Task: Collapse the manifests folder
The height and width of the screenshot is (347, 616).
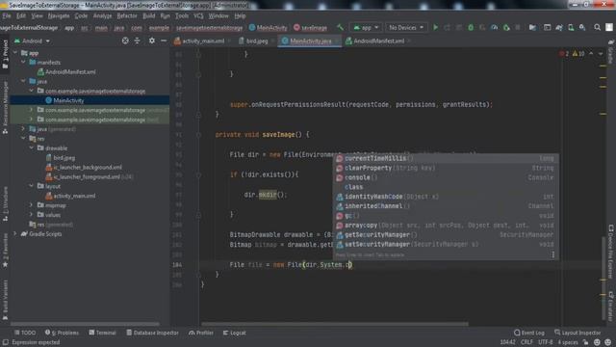Action: click(23, 62)
